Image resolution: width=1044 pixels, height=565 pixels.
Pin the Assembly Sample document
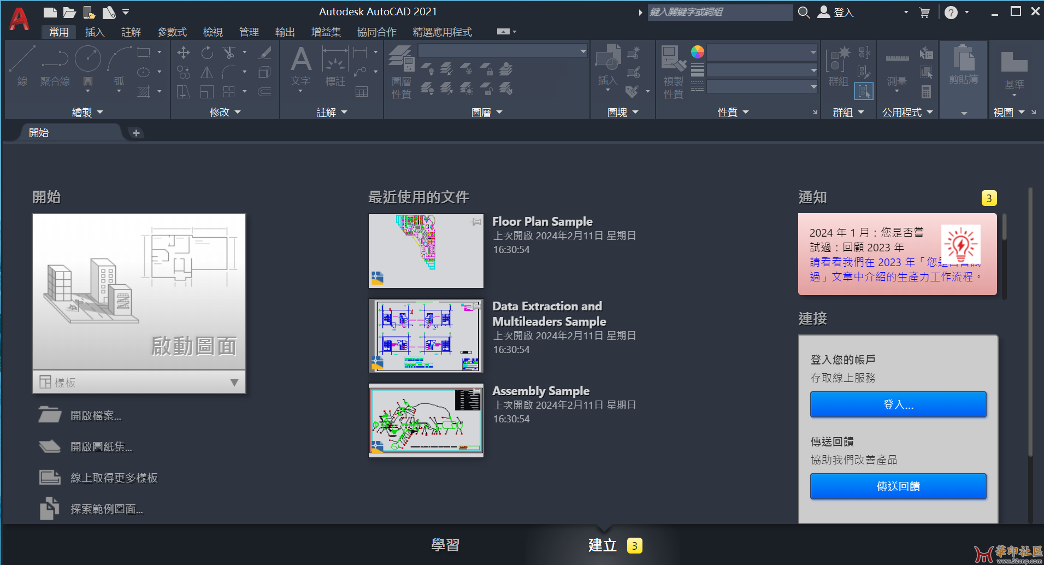point(477,391)
